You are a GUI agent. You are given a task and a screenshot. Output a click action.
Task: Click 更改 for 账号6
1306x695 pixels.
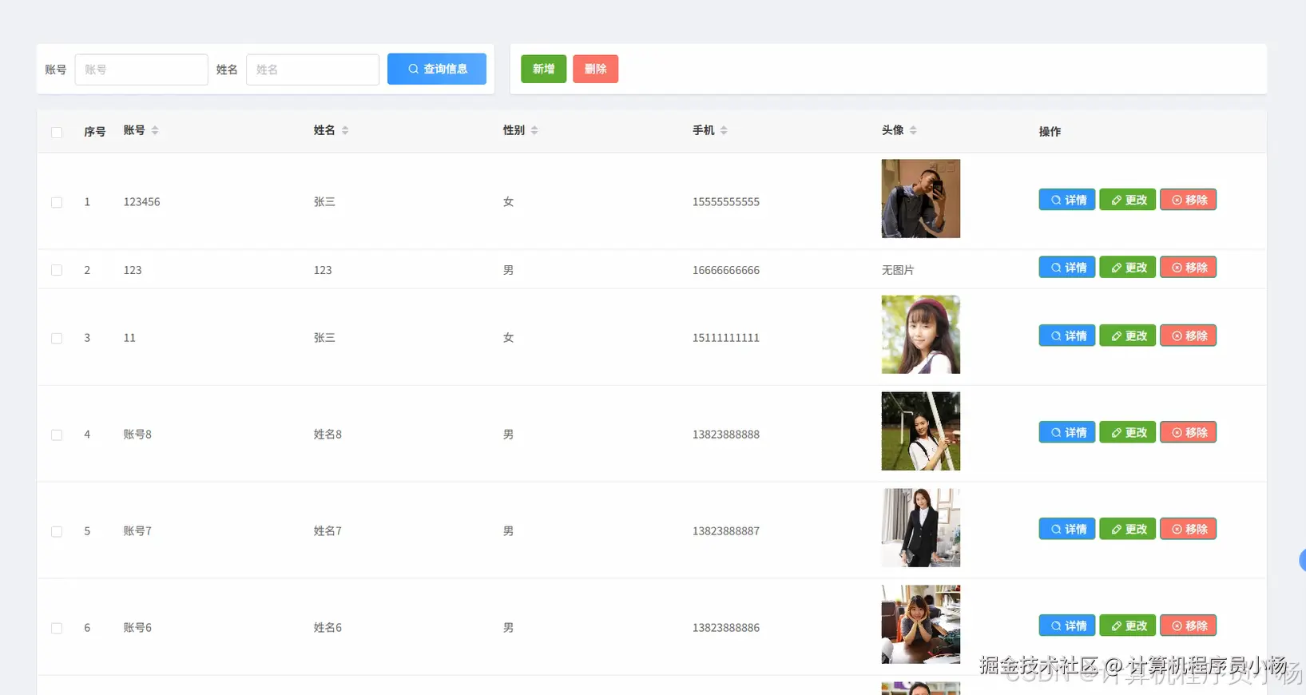tap(1128, 625)
